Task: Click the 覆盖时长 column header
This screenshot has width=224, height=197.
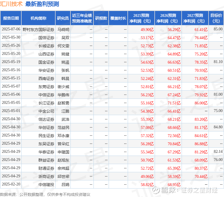Action: (x=118, y=18)
